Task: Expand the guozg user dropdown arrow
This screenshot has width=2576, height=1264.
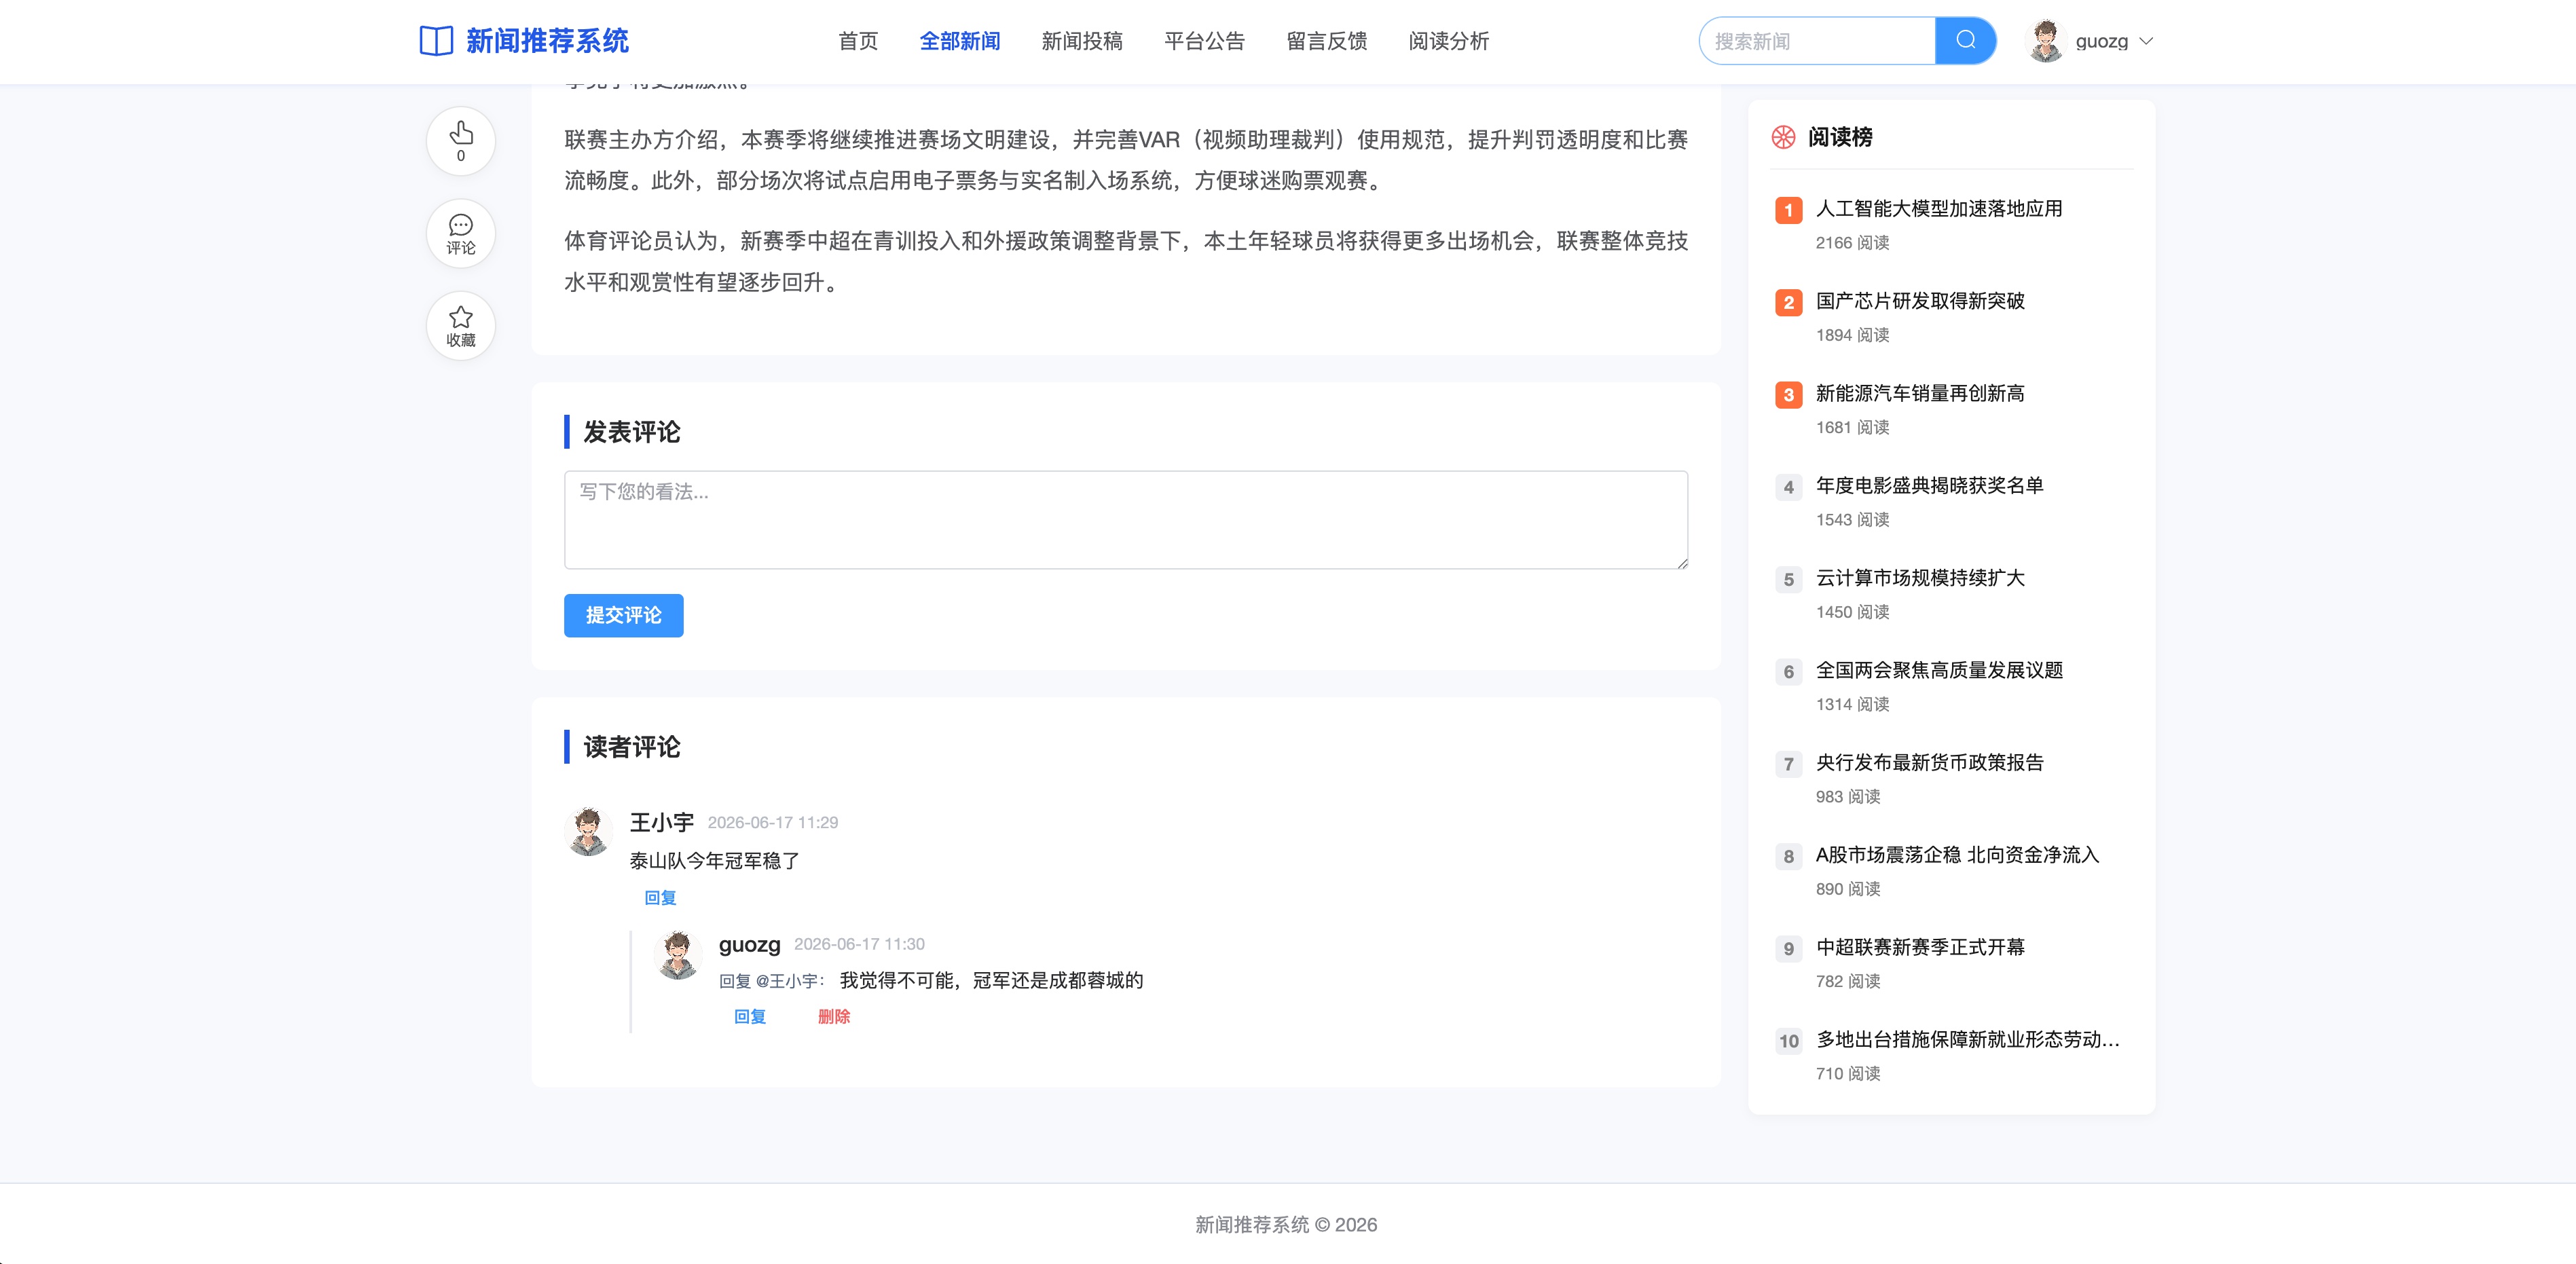Action: pos(2145,42)
